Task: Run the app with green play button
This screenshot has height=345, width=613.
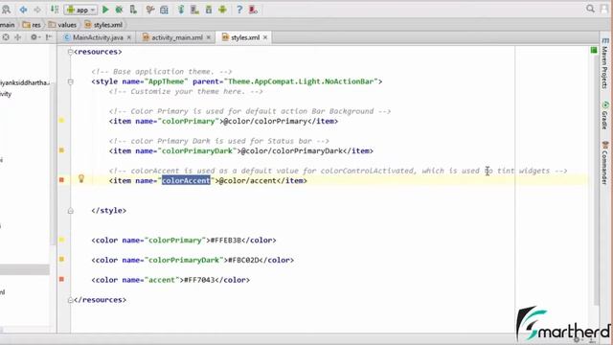Action: coord(105,10)
